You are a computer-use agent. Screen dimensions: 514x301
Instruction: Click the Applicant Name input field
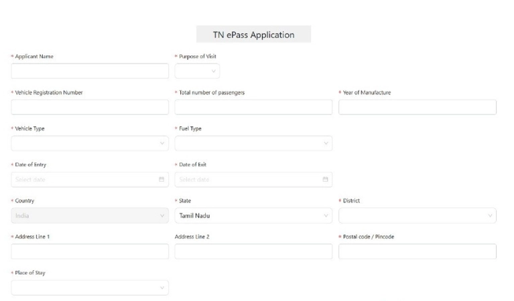click(x=90, y=71)
